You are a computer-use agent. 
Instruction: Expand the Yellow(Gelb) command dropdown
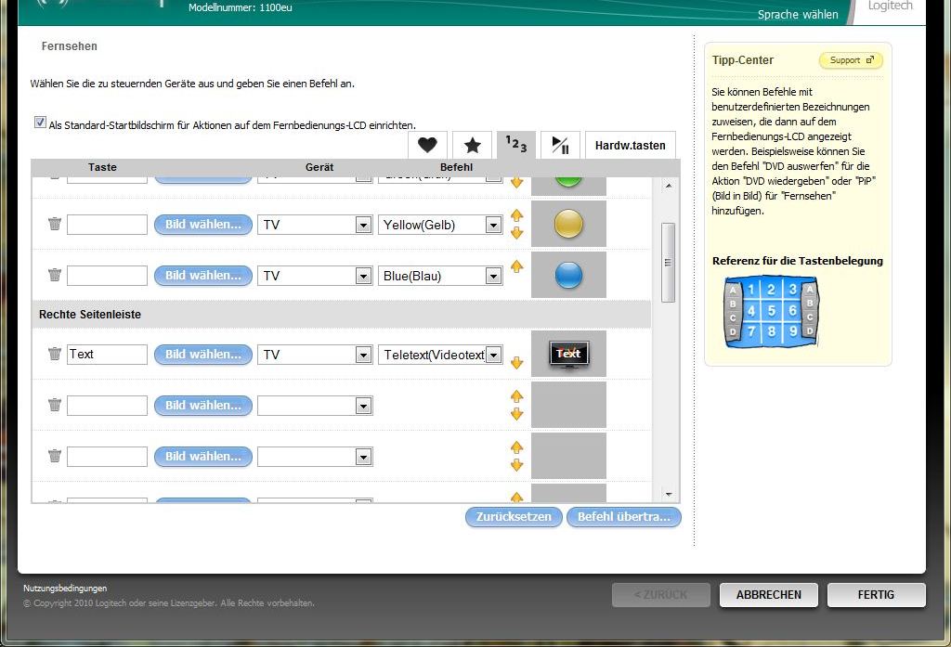[492, 225]
